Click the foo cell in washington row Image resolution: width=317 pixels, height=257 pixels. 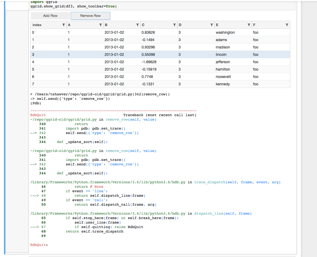point(256,32)
